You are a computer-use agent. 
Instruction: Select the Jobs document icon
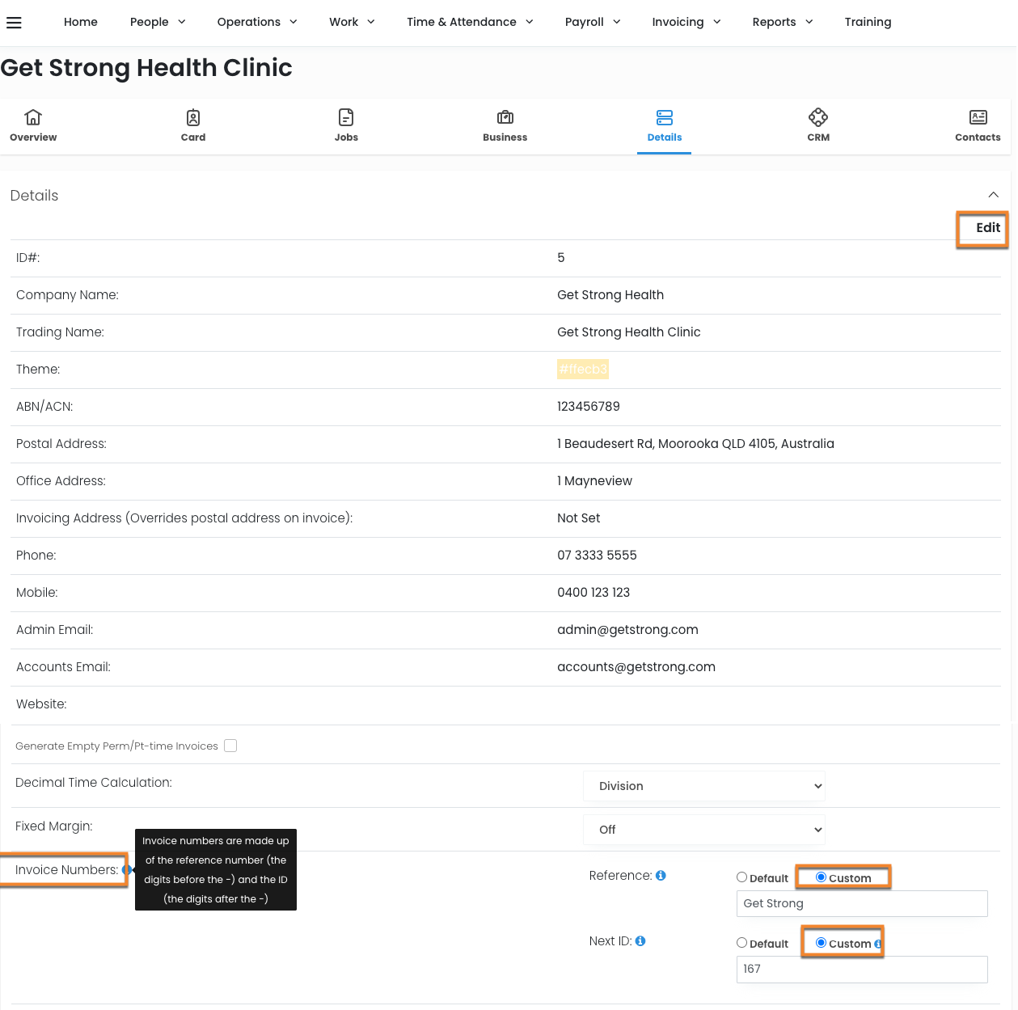point(346,118)
